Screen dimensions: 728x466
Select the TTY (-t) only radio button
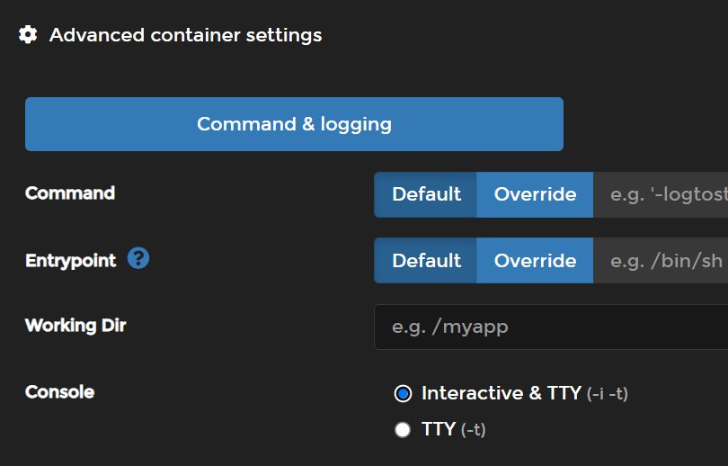pyautogui.click(x=403, y=430)
